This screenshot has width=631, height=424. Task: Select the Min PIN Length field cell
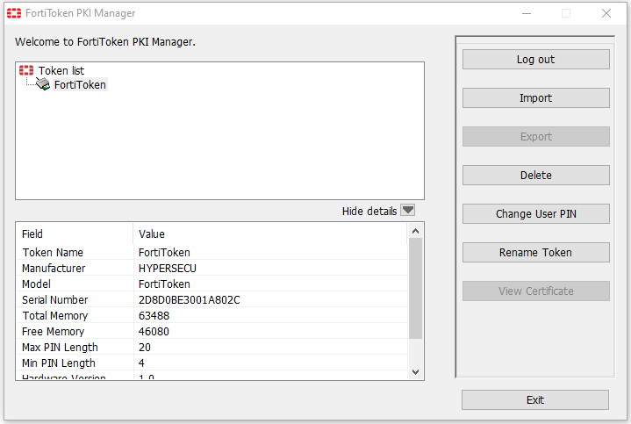tap(75, 363)
